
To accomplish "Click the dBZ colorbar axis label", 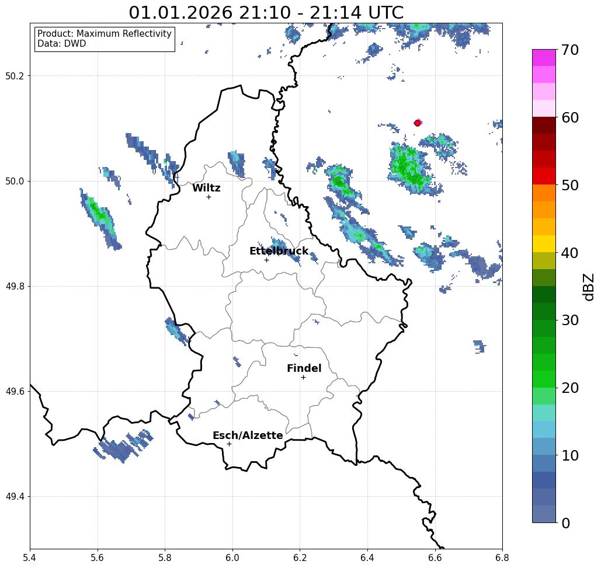I will (x=589, y=287).
